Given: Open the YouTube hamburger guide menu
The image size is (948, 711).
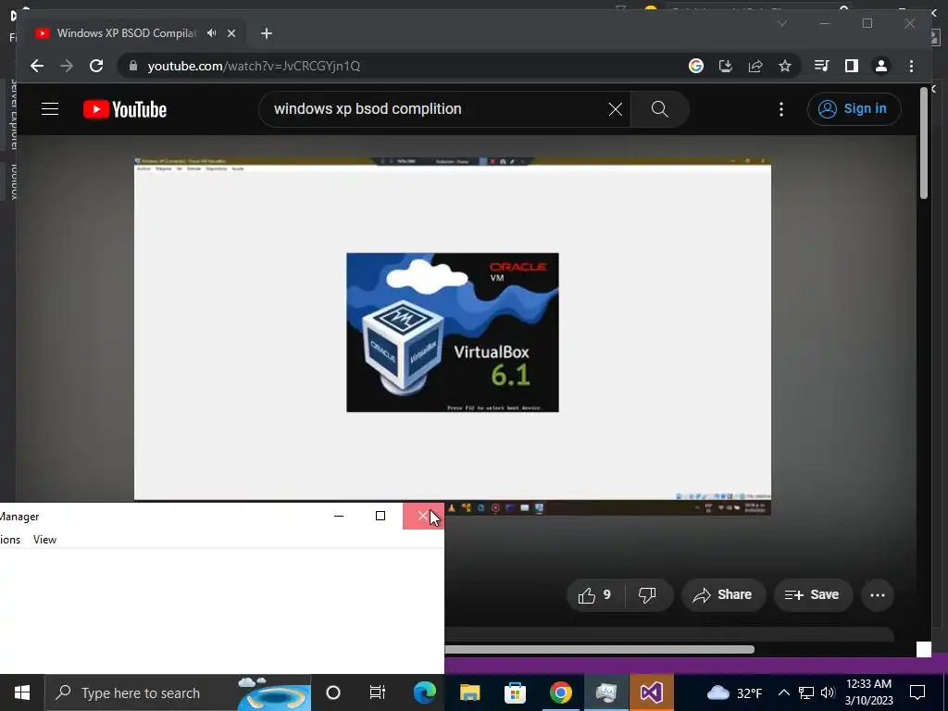Looking at the screenshot, I should pos(50,109).
